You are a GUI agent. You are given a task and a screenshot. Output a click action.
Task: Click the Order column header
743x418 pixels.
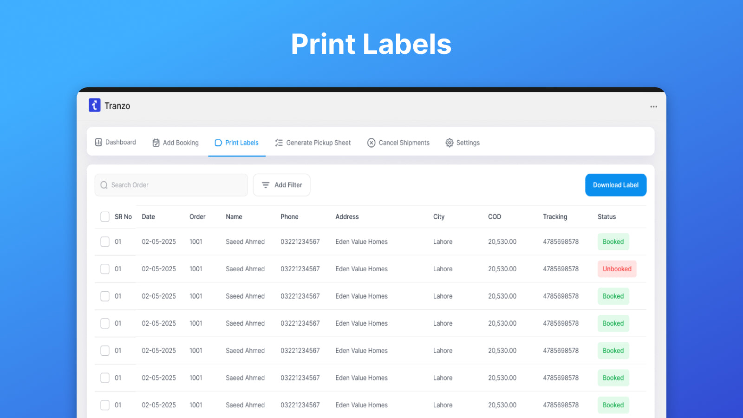tap(197, 217)
